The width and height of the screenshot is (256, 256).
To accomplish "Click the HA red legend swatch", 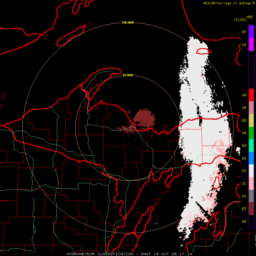I will (x=251, y=95).
